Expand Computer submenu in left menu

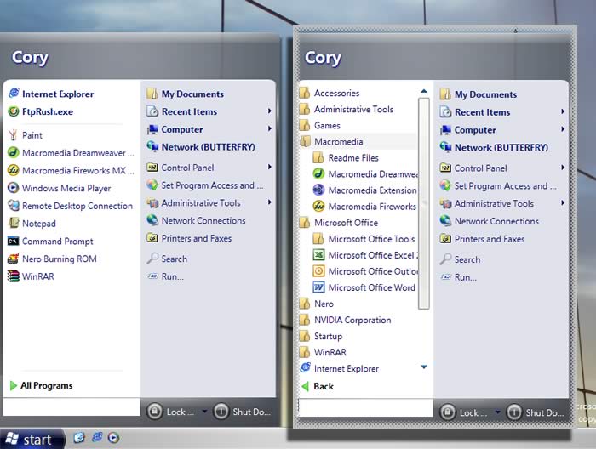point(270,129)
